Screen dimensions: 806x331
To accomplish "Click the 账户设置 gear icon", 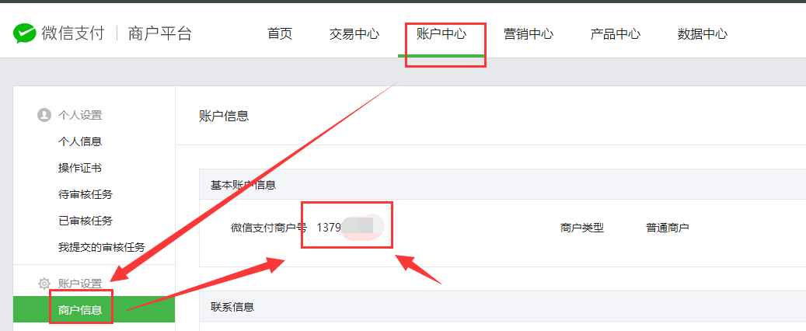I will click(45, 283).
